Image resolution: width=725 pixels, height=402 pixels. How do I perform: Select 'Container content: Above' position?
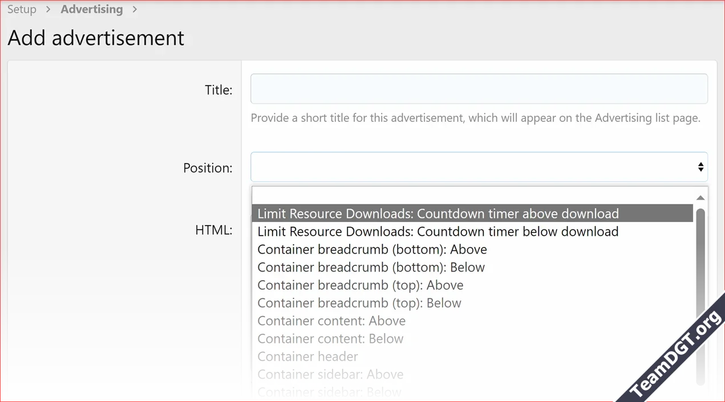(x=331, y=321)
